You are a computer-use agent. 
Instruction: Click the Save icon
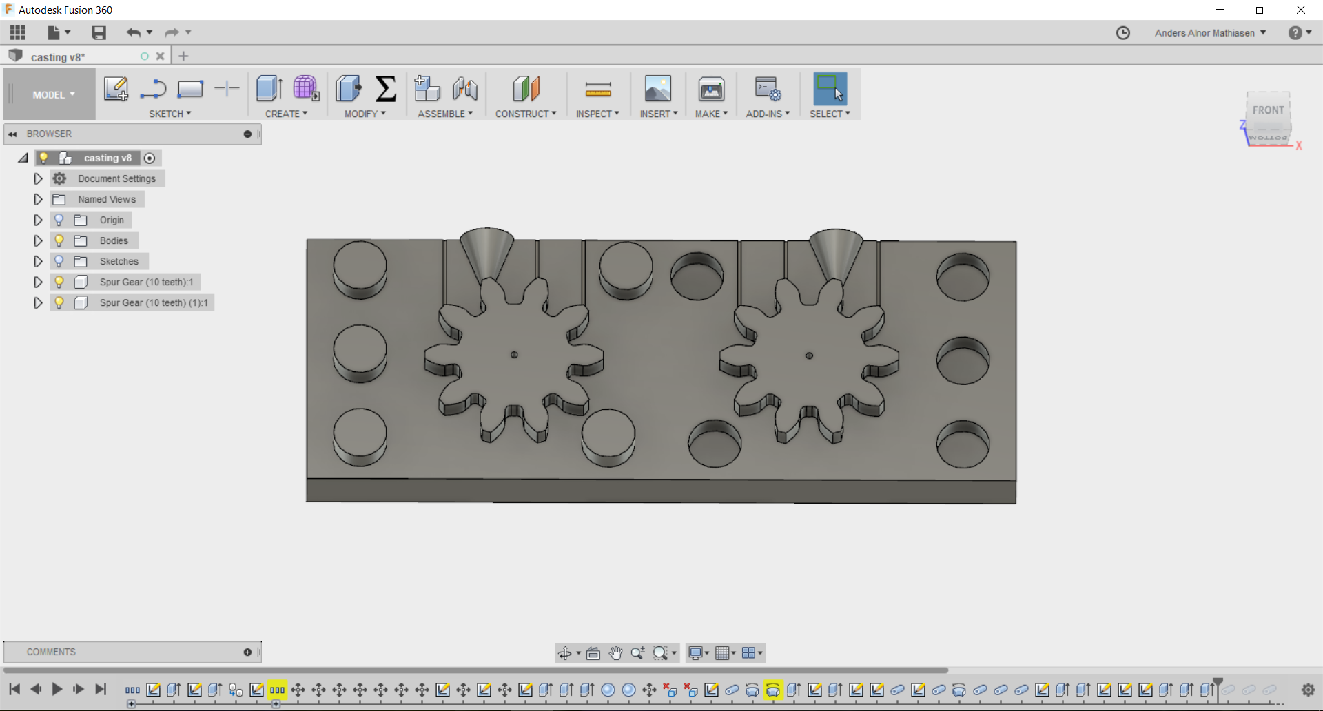99,32
